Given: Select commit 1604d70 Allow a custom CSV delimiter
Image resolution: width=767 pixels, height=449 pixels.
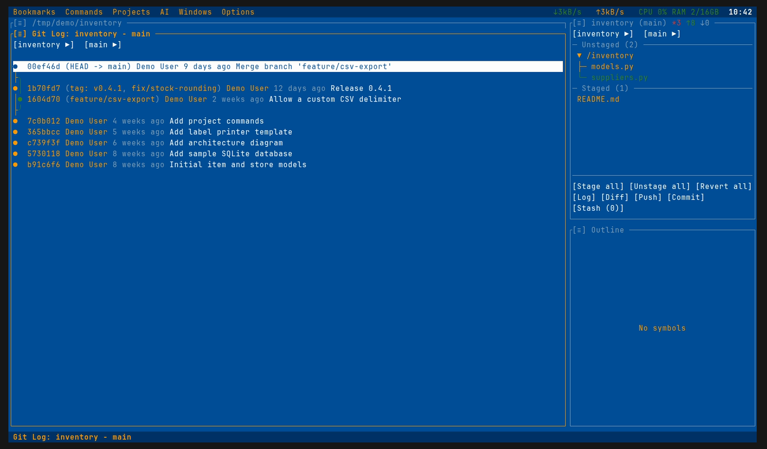Looking at the screenshot, I should click(288, 99).
